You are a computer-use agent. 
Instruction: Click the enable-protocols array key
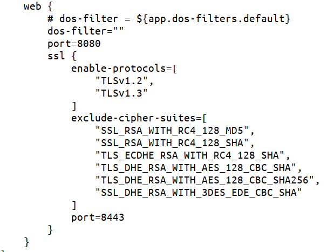coord(124,69)
